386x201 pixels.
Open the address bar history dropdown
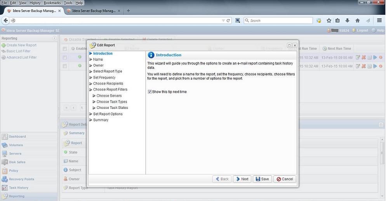(x=223, y=21)
